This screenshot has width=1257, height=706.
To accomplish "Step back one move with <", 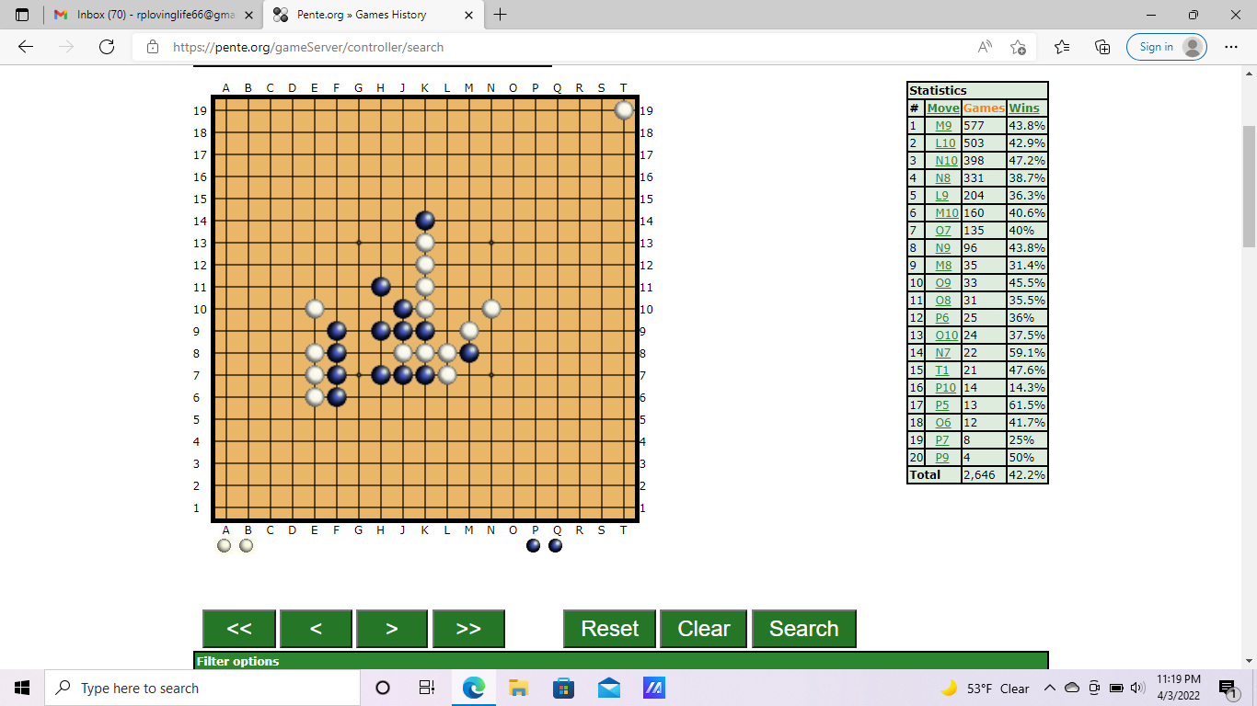I will pyautogui.click(x=316, y=629).
